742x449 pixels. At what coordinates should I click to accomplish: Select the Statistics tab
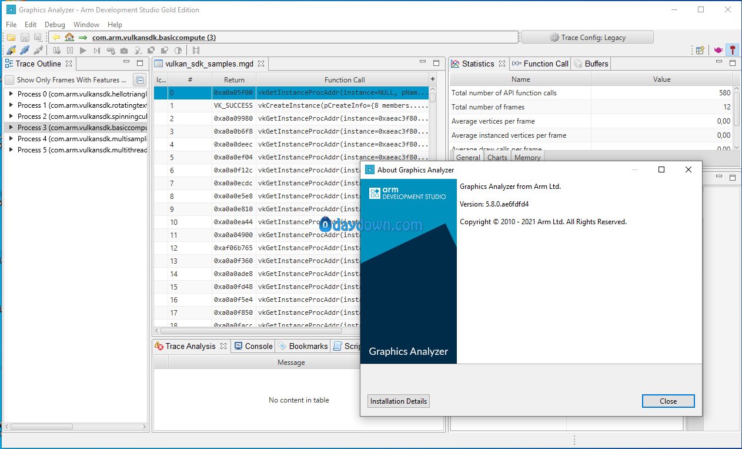click(478, 64)
